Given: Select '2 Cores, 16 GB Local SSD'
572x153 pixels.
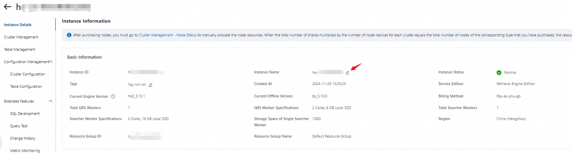Looking at the screenshot, I should [x=148, y=119].
